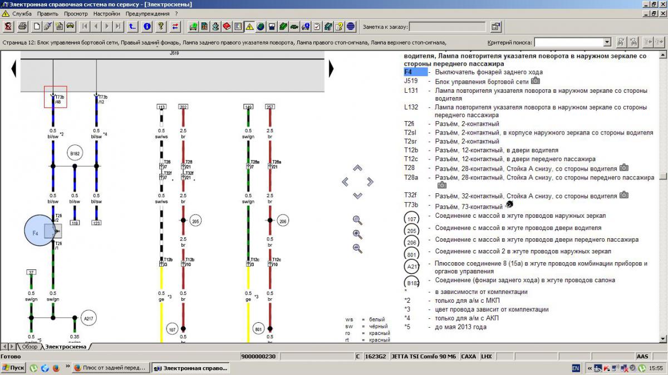Click the B182 junction circle on diagram
Screen dimensions: 668x375
pos(75,153)
